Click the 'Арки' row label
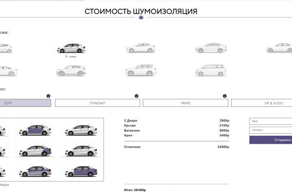Image resolution: width=292 pixels, height=195 pixels. pos(128,135)
